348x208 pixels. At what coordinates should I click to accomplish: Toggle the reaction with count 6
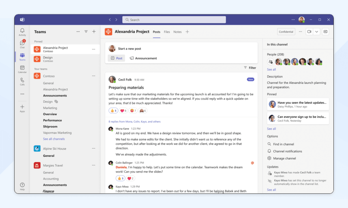[143, 111]
